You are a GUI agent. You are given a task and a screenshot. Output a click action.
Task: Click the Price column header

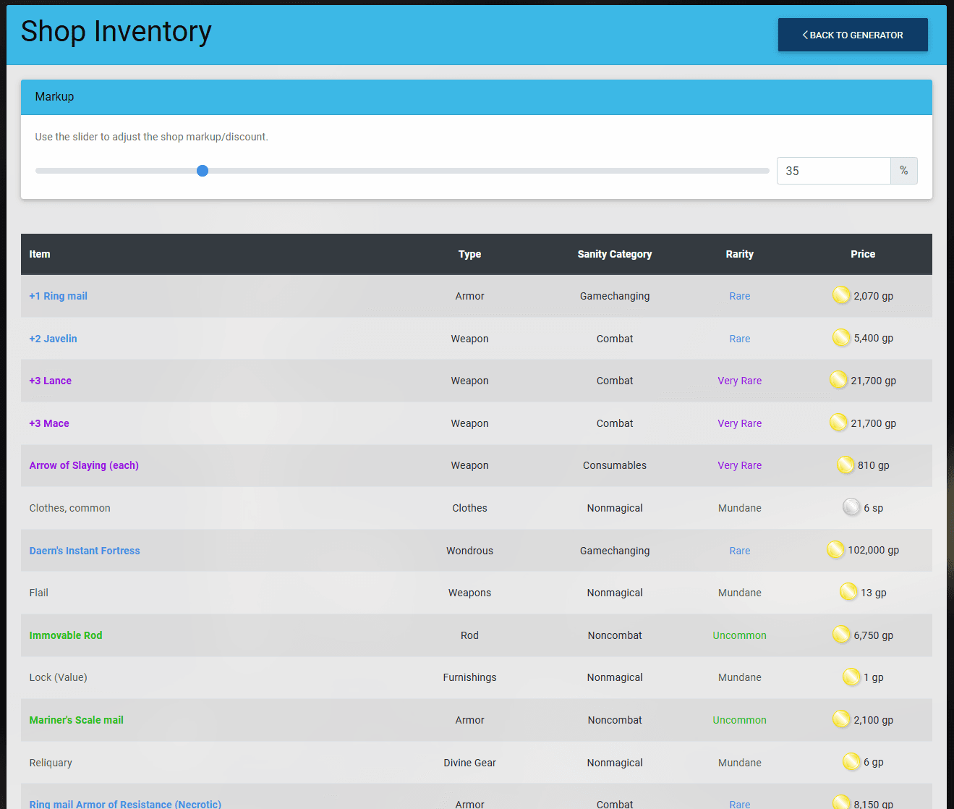[863, 254]
